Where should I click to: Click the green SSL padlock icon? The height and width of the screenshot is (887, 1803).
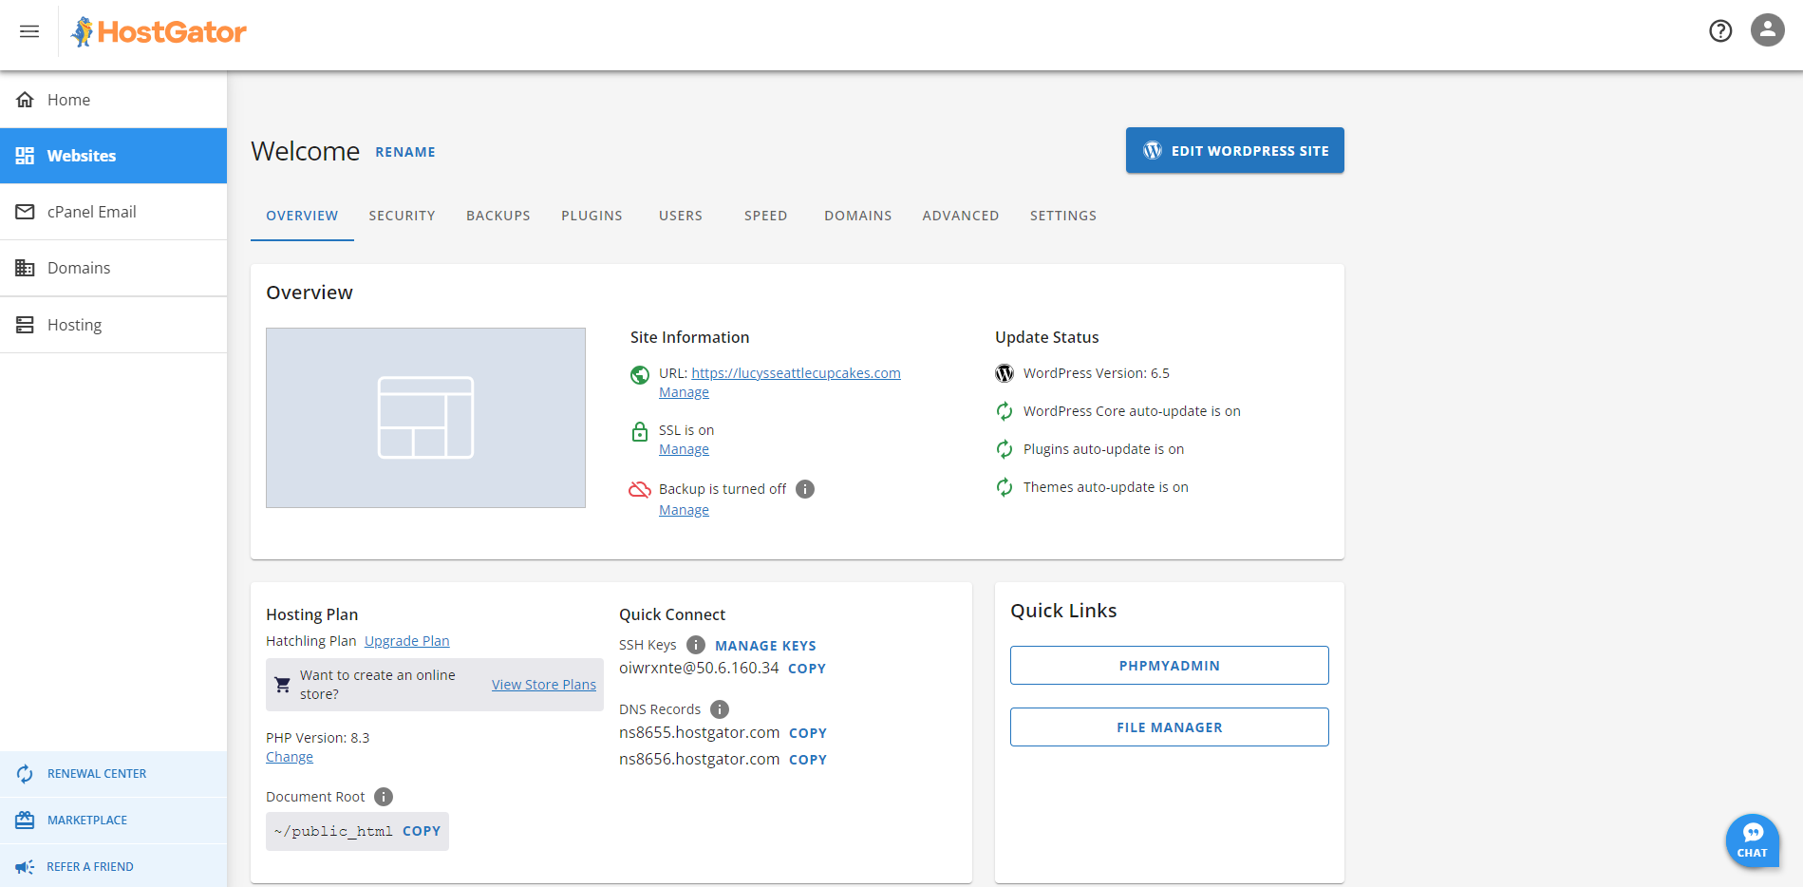640,432
